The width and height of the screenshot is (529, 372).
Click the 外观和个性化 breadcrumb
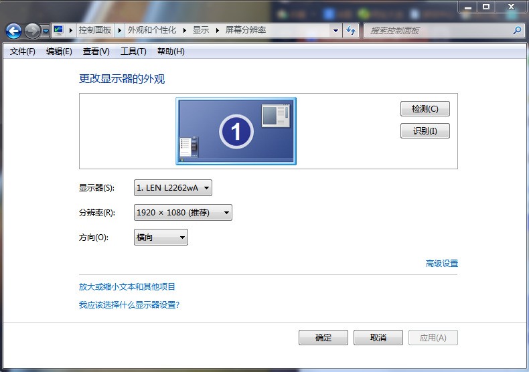click(x=152, y=30)
